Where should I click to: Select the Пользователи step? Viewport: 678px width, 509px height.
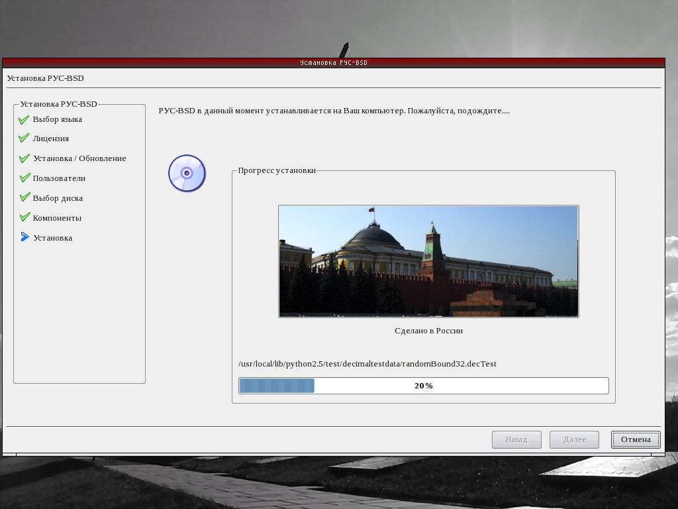coord(59,178)
